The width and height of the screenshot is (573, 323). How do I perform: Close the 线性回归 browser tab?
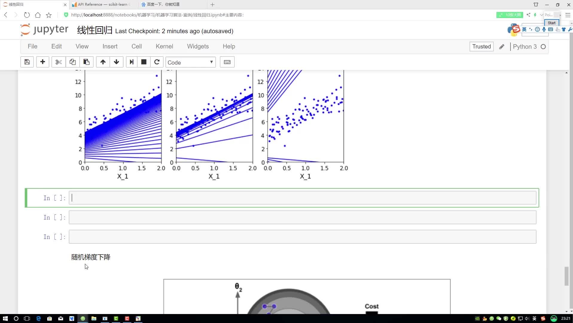tap(65, 4)
